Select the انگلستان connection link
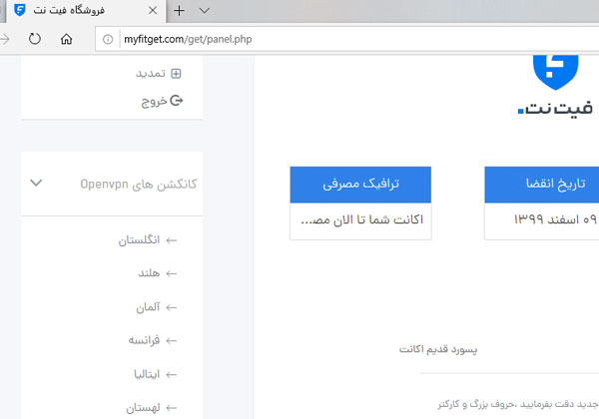The image size is (599, 419). [x=145, y=240]
